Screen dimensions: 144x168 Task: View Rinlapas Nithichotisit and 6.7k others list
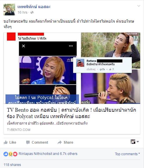tap(48, 154)
